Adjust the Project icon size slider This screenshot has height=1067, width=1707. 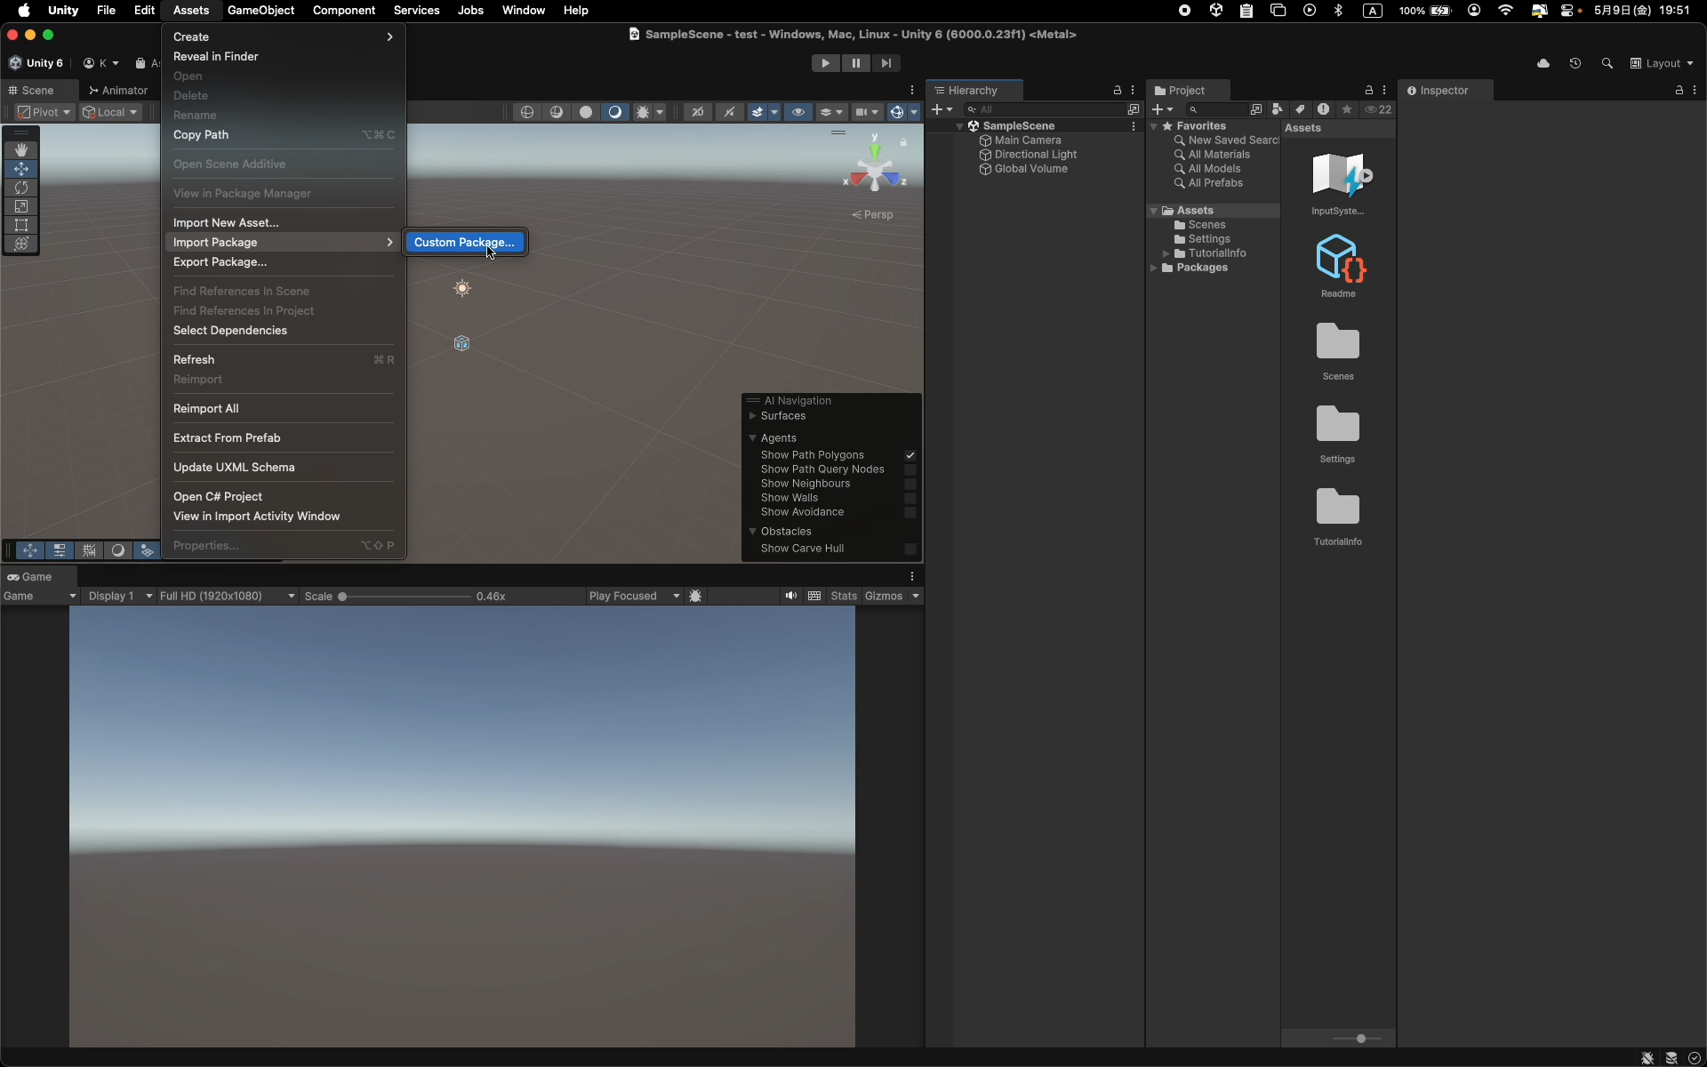click(1360, 1039)
